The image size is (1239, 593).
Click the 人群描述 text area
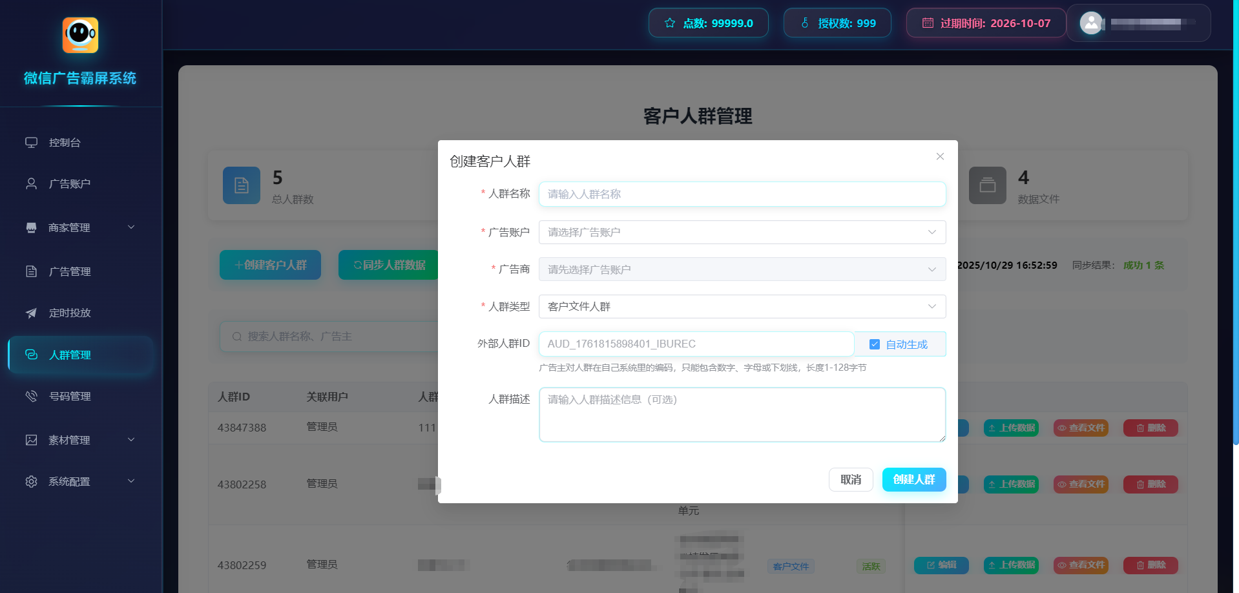click(x=742, y=415)
